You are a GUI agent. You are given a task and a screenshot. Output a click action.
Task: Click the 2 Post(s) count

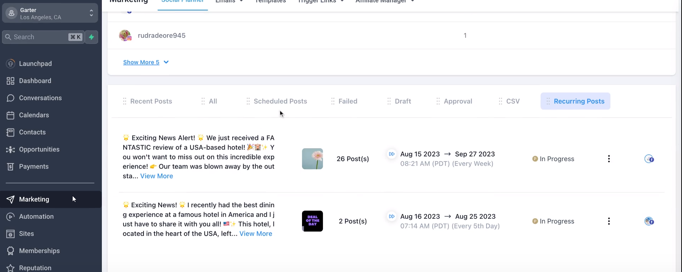353,221
